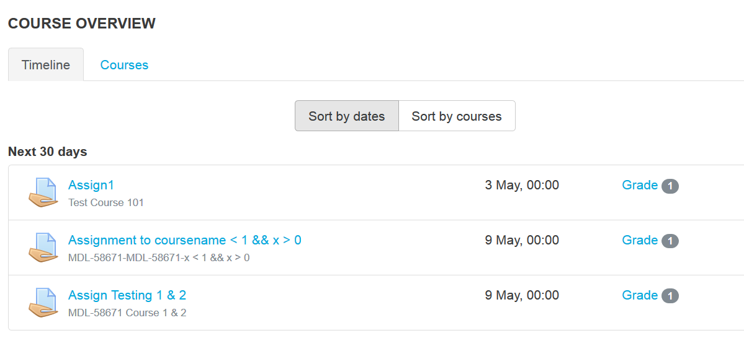Click the count badge next to Assign1's Grade

pyautogui.click(x=670, y=186)
